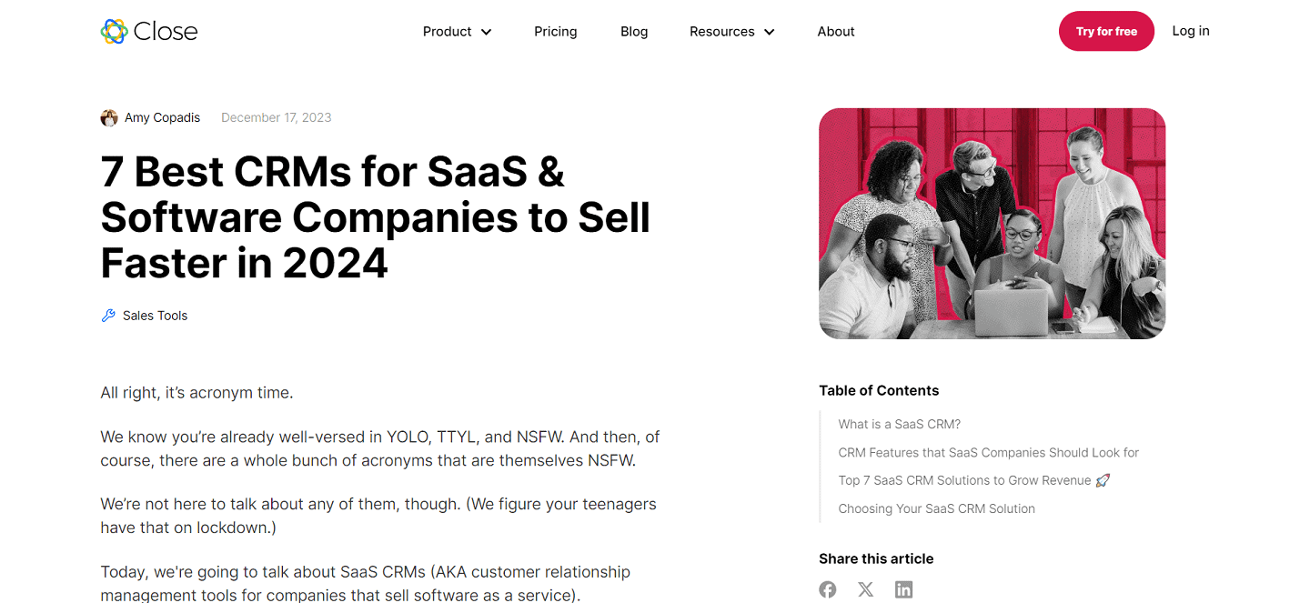Open the Pricing page
Screen dimensions: 1310x603
point(555,31)
